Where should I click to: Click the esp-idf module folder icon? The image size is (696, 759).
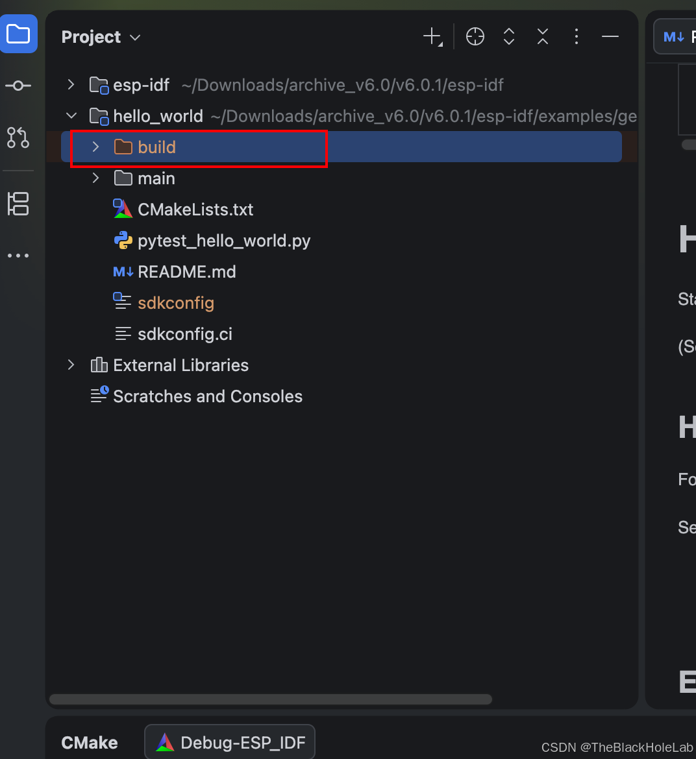pyautogui.click(x=99, y=85)
